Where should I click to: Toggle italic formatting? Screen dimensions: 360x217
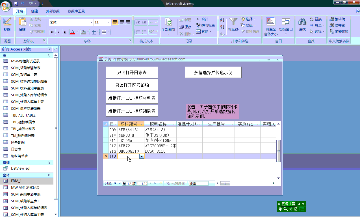click(x=58, y=32)
